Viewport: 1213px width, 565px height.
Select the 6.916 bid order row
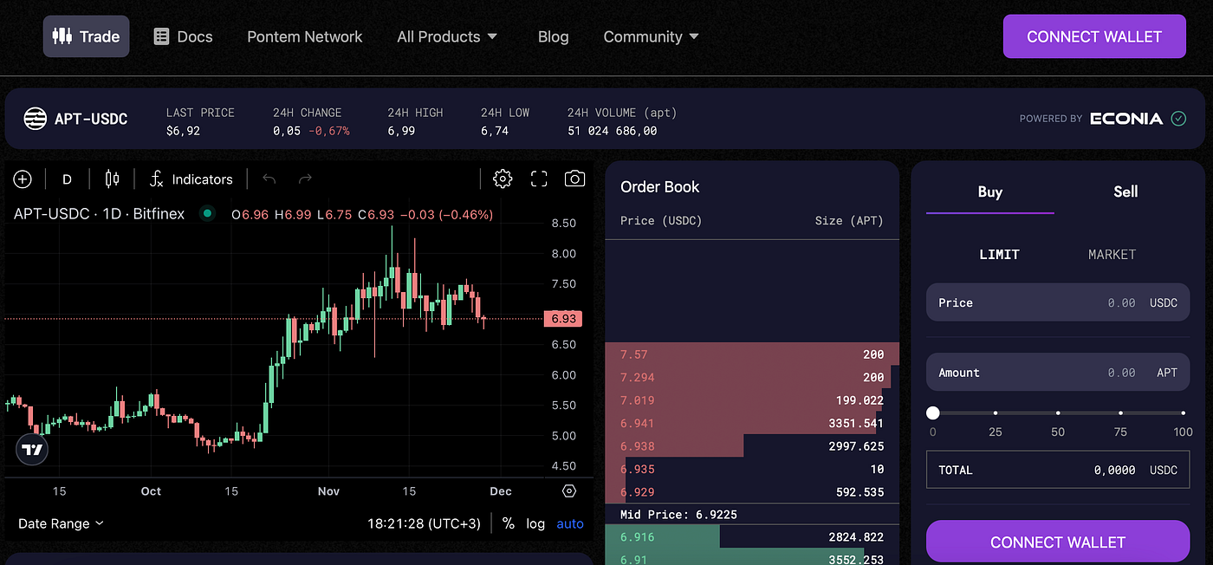click(x=752, y=538)
